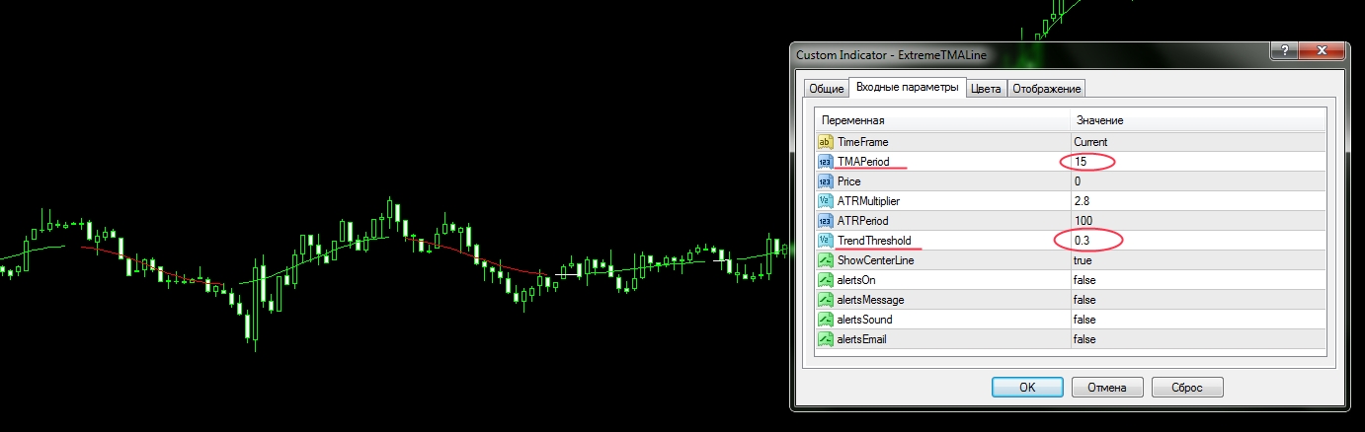1365x432 pixels.
Task: Click the ATRPeriod integer type icon
Action: 826,221
